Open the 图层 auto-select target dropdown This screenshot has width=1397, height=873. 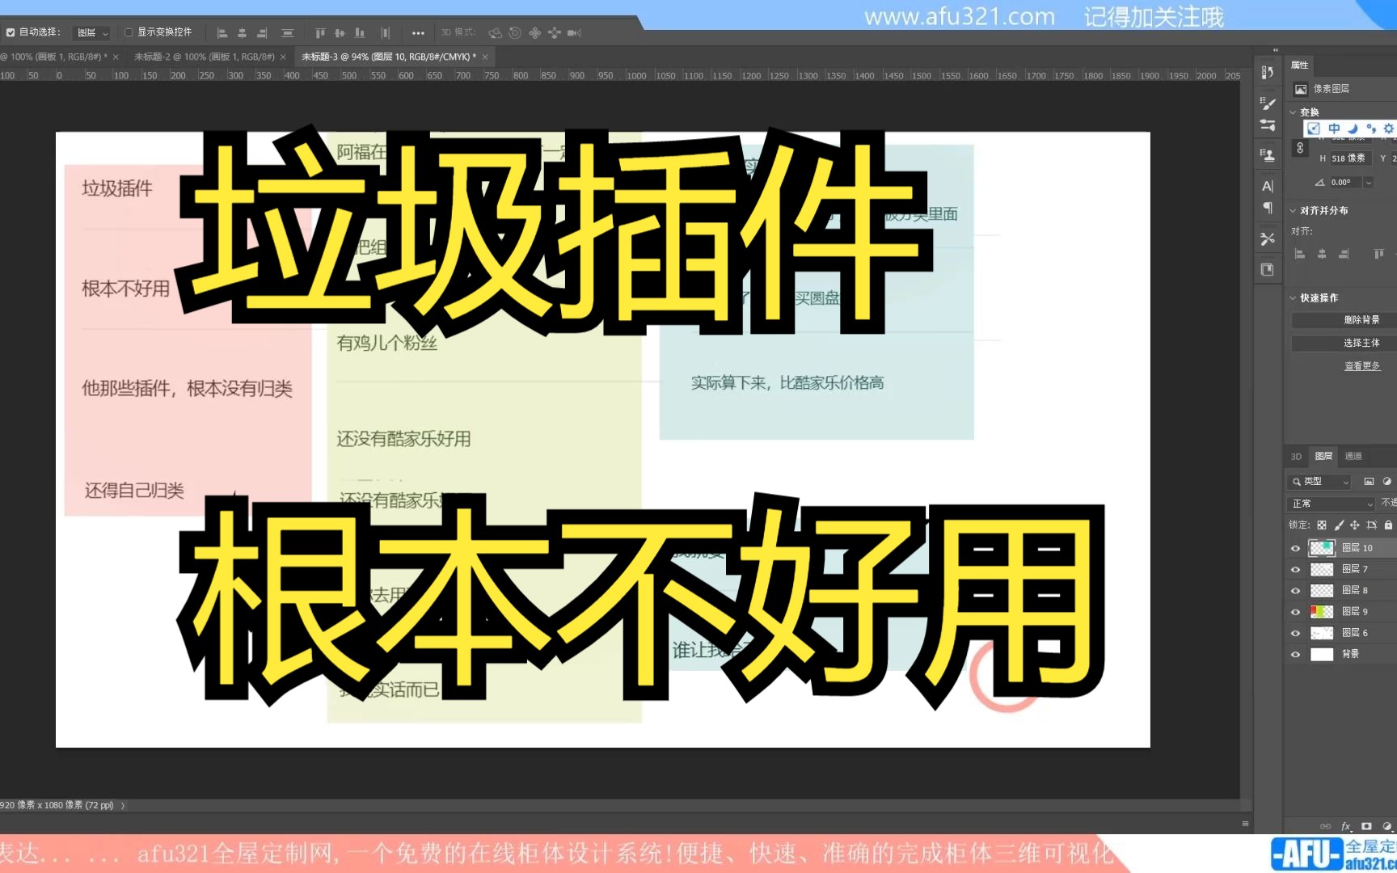91,33
